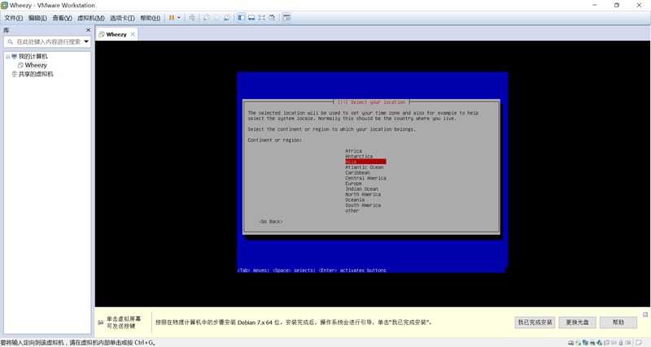Click the keyboard hint icon beside 单击虚拟屏幕
This screenshot has width=651, height=347.
click(100, 322)
